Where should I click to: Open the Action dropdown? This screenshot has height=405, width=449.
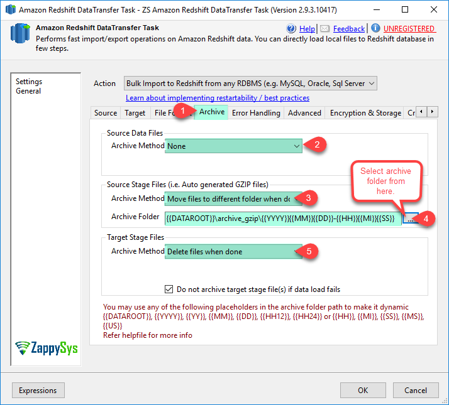point(250,84)
